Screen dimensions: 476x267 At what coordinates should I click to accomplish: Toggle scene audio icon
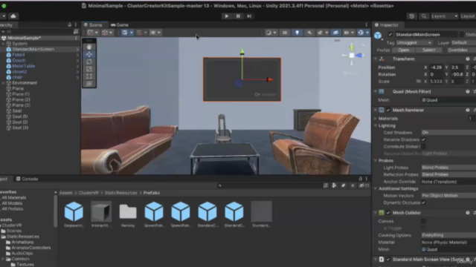click(x=309, y=33)
